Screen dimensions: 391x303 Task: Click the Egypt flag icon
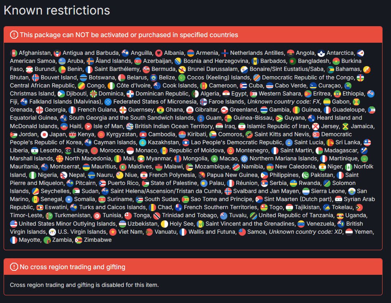point(226,93)
